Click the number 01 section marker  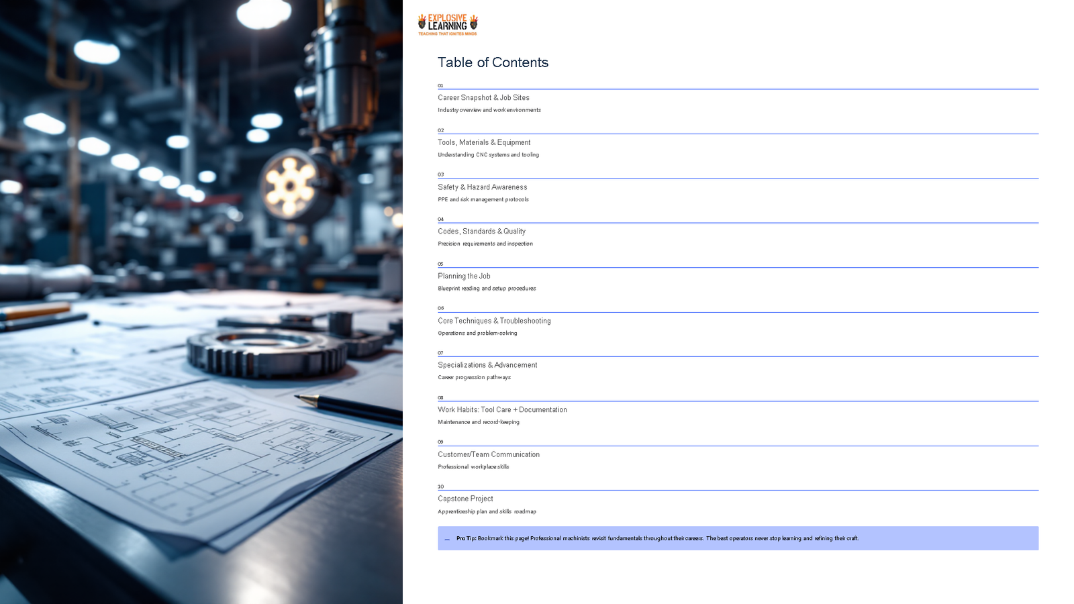(441, 86)
